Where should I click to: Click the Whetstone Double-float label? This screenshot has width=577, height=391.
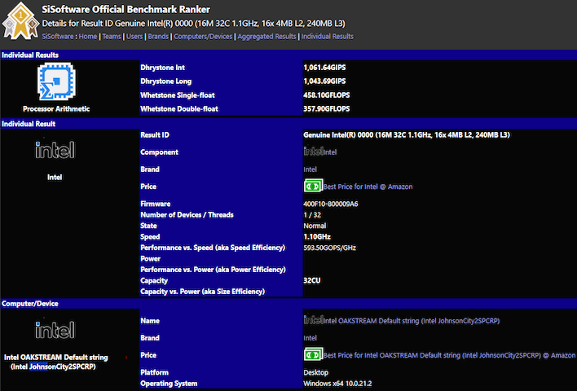click(x=179, y=108)
